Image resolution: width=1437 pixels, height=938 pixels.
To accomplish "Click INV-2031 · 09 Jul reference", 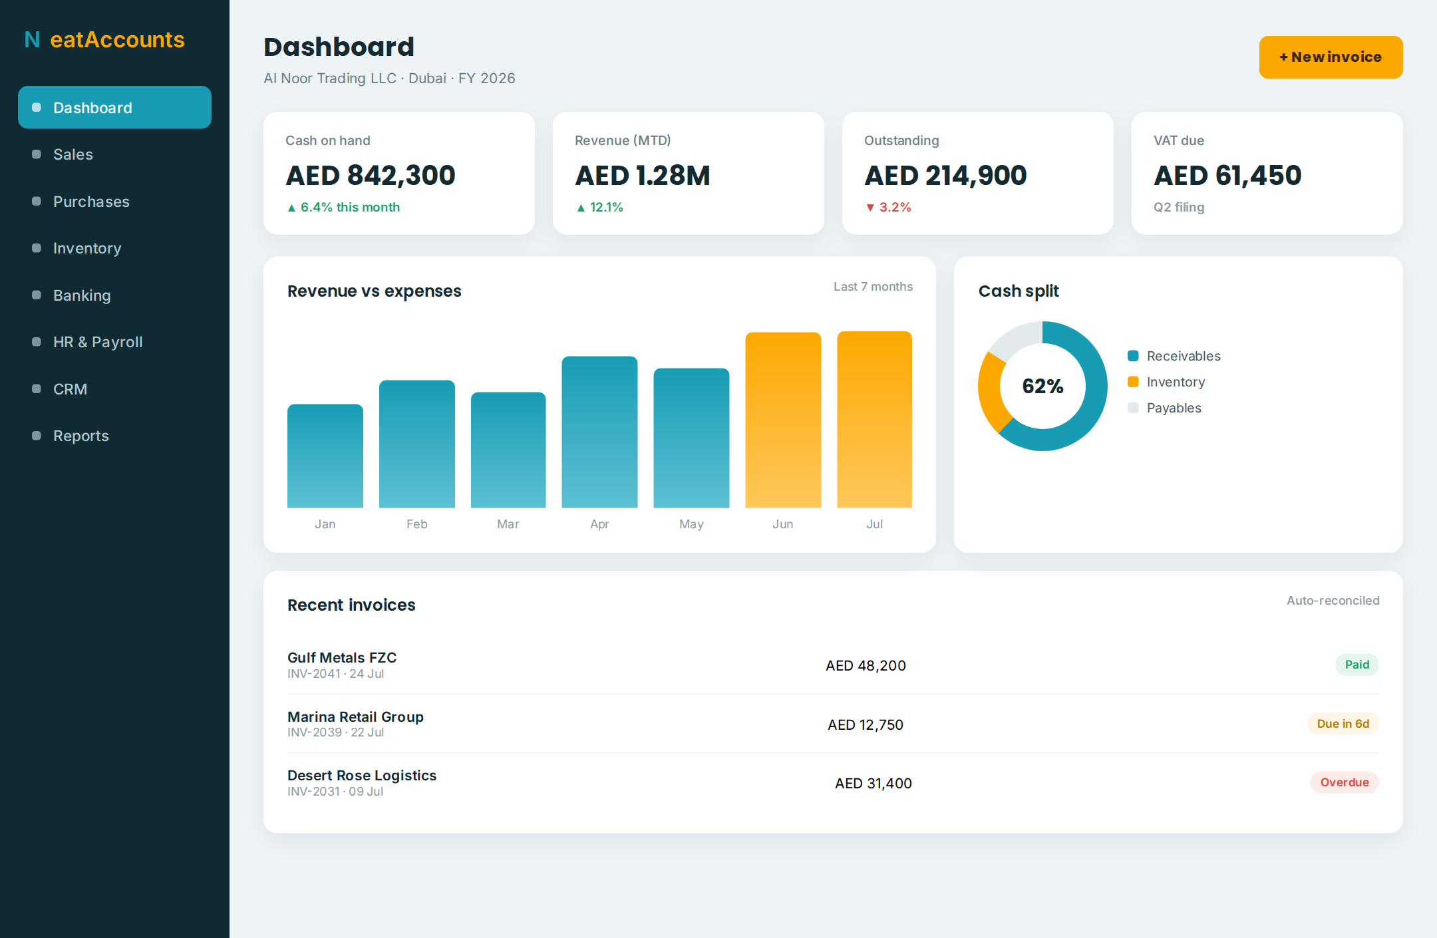I will (x=335, y=792).
